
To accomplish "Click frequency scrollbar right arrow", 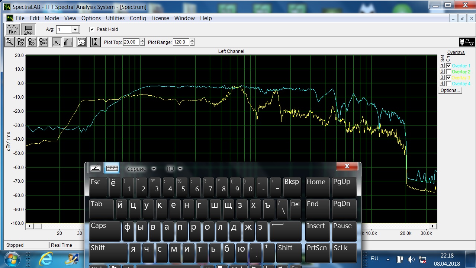I will (433, 226).
